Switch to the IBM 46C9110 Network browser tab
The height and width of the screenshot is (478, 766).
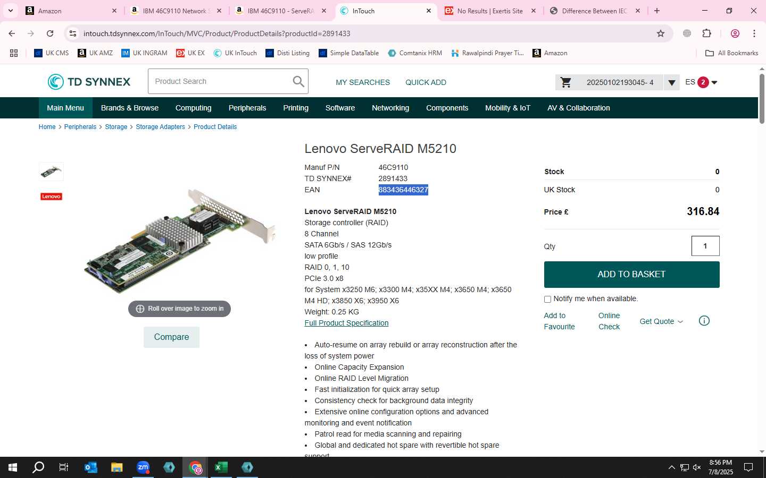176,11
